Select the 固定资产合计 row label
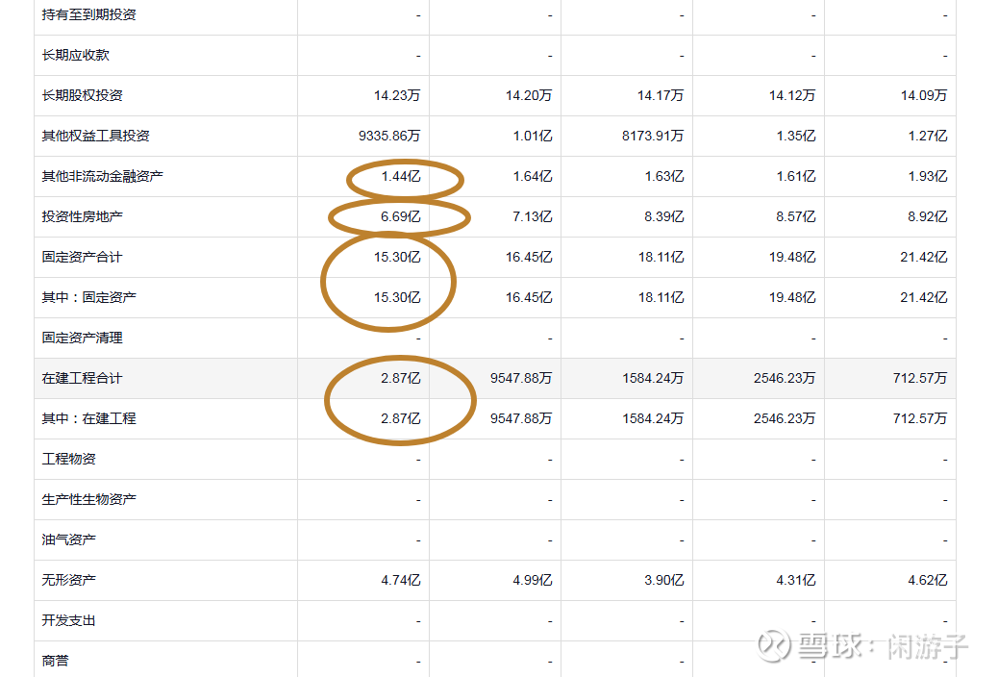This screenshot has height=677, width=998. click(83, 258)
